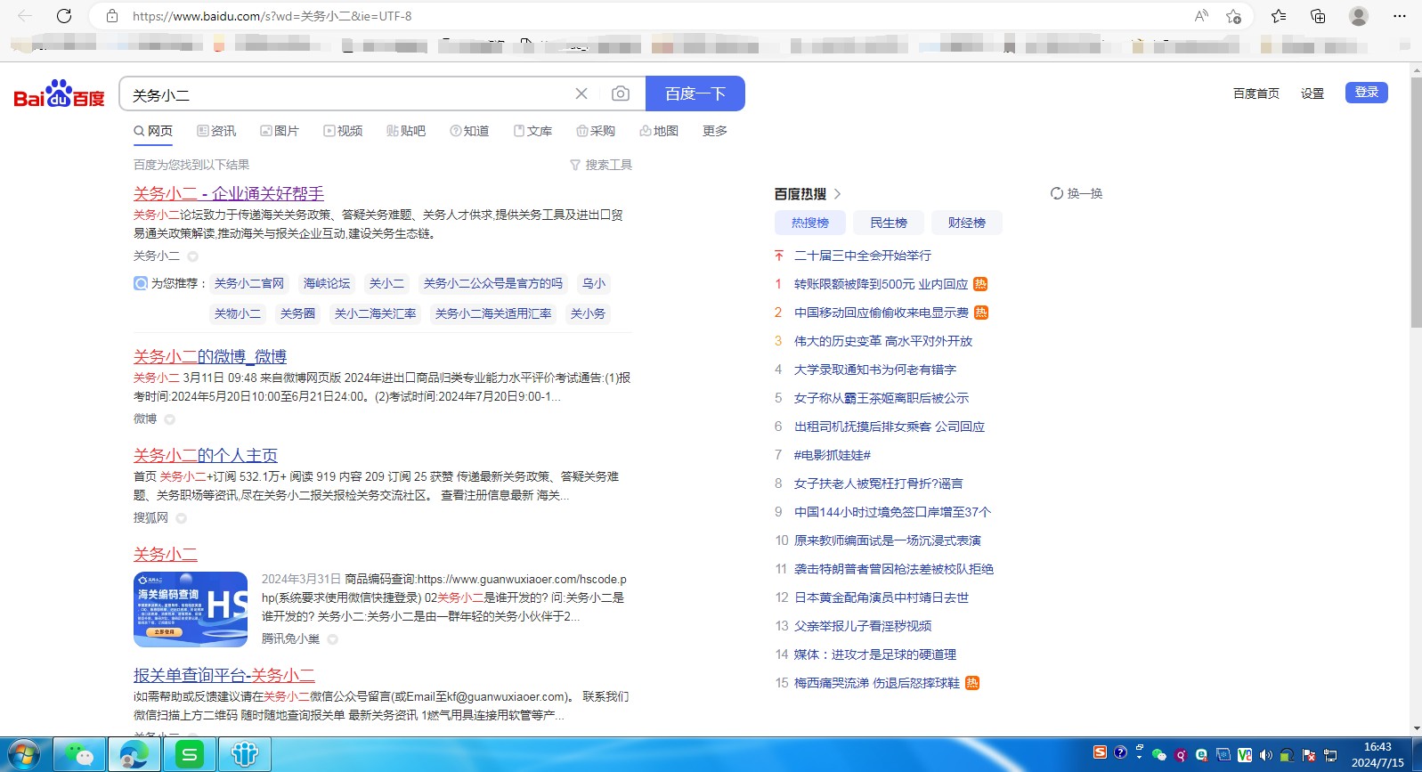Open browser settings and more menu
This screenshot has width=1422, height=772.
coord(1400,16)
